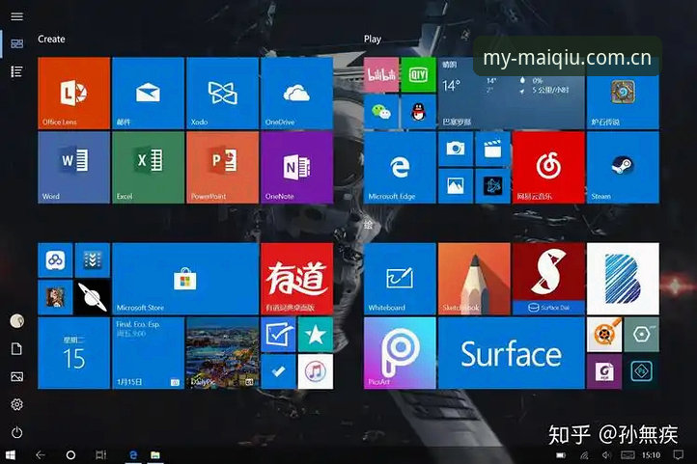
Task: Click the Play group heading
Action: click(373, 40)
